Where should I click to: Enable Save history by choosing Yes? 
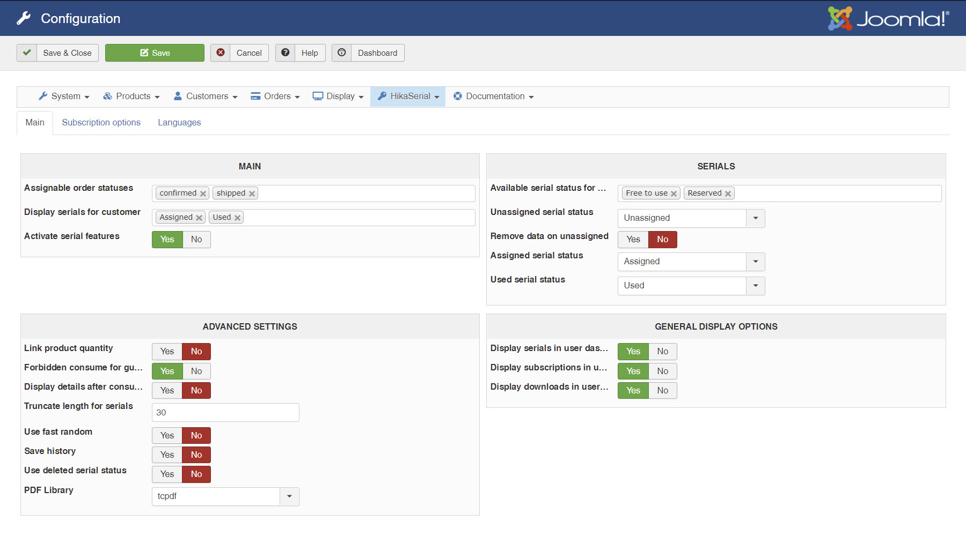[x=167, y=455]
